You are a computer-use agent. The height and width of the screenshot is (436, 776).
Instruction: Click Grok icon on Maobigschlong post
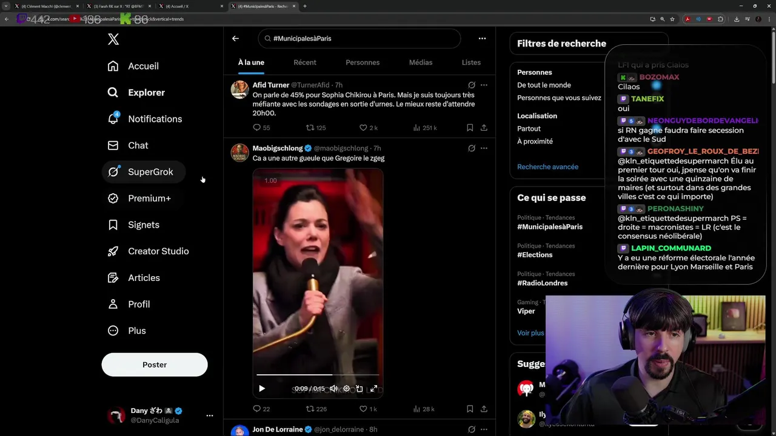click(x=472, y=148)
